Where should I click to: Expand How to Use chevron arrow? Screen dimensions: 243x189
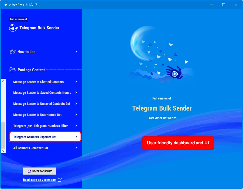[76, 52]
